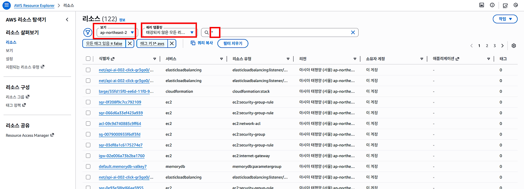The height and width of the screenshot is (189, 524).
Task: Click 쿼리 복사 button
Action: (202, 43)
